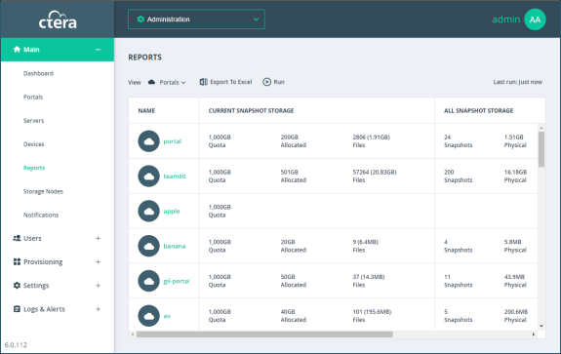Click the cloud icon for portal row
561x354 pixels.
149,141
